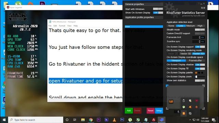Click the Cortana circle icon
This screenshot has width=219, height=123.
(x=67, y=120)
